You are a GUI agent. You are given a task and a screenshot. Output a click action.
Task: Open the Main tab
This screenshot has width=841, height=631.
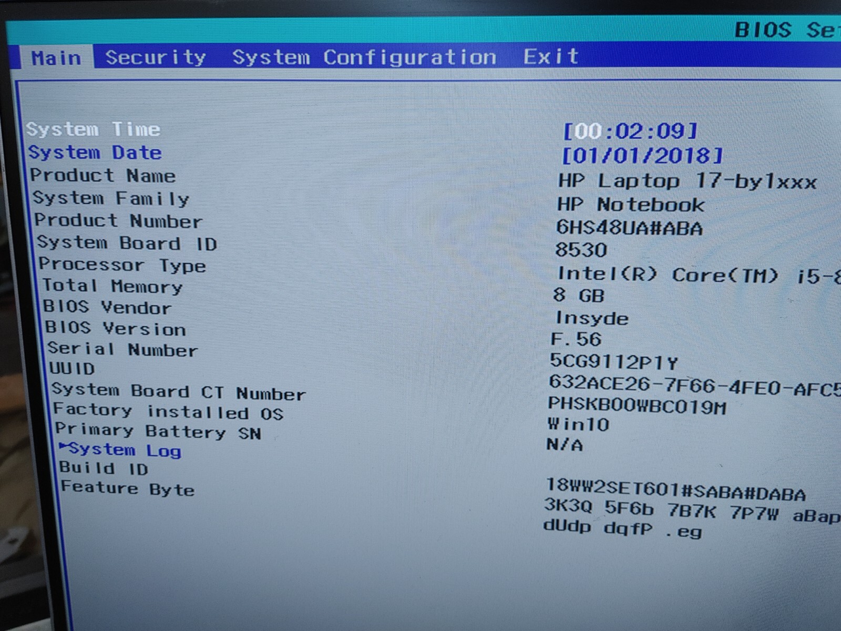point(57,57)
